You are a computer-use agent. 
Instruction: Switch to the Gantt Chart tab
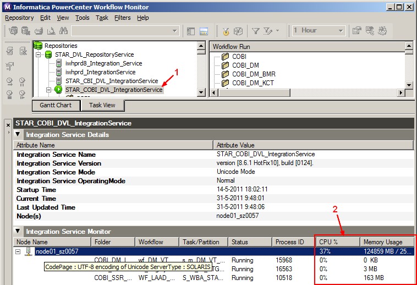(x=56, y=105)
